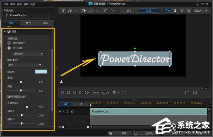The width and height of the screenshot is (213, 137).
Task: Select the hand pan tool
Action: 175,11
